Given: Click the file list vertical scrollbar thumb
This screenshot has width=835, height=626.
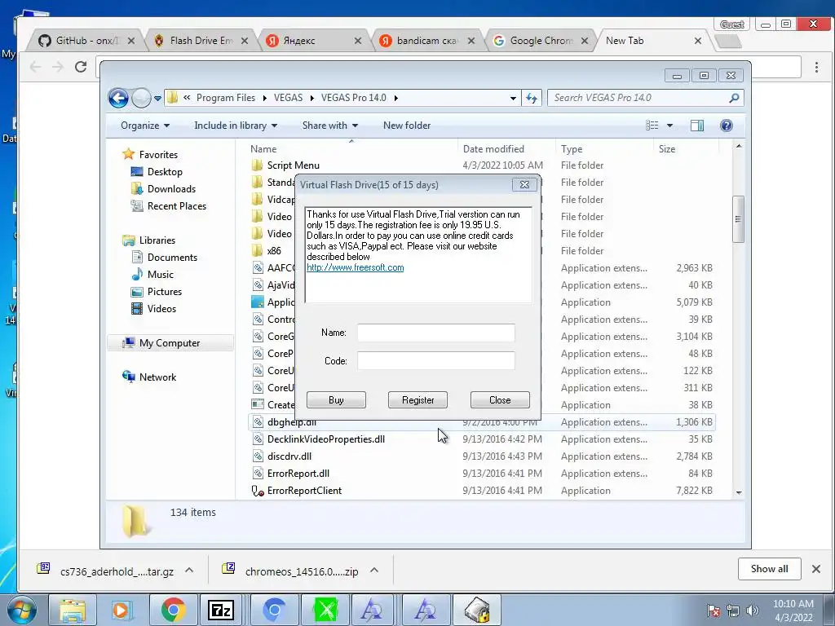Looking at the screenshot, I should [x=738, y=218].
